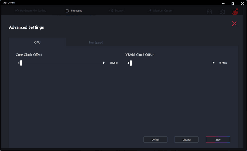Click the Core Clock Offset label
The width and height of the screenshot is (247, 151).
(x=29, y=55)
